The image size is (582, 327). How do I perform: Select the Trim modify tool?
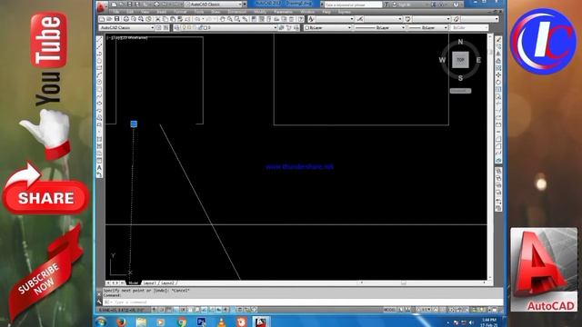pos(498,104)
